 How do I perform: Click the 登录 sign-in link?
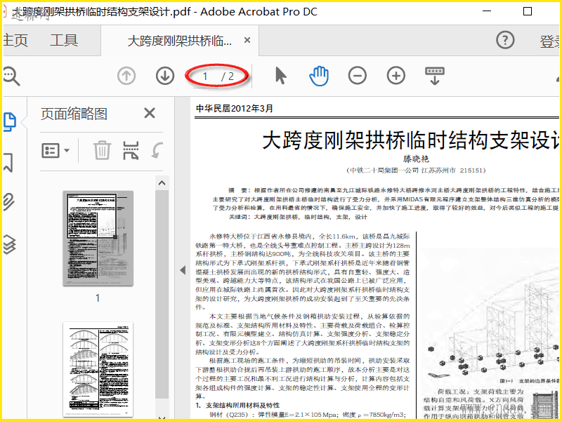point(550,41)
